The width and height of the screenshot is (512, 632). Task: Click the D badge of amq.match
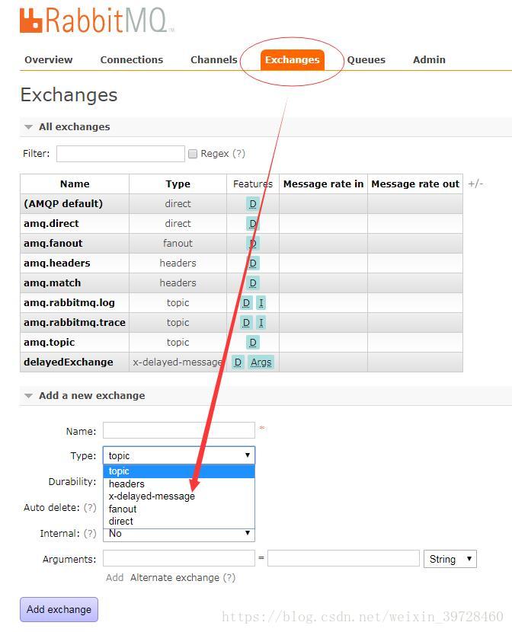click(x=253, y=283)
